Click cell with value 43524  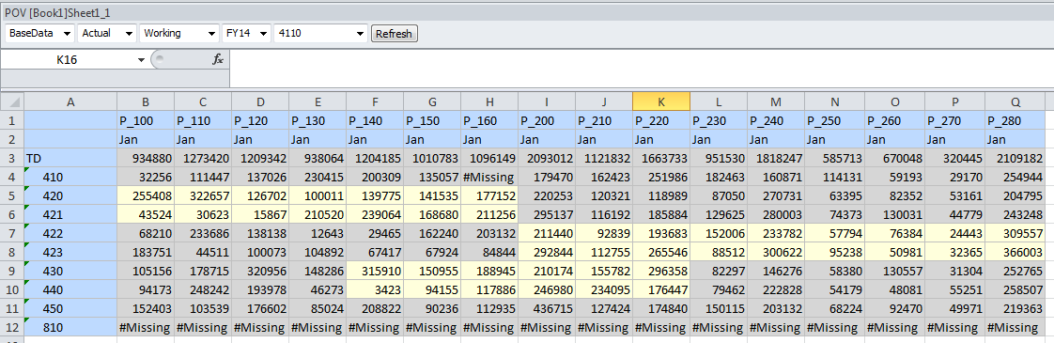[x=146, y=214]
